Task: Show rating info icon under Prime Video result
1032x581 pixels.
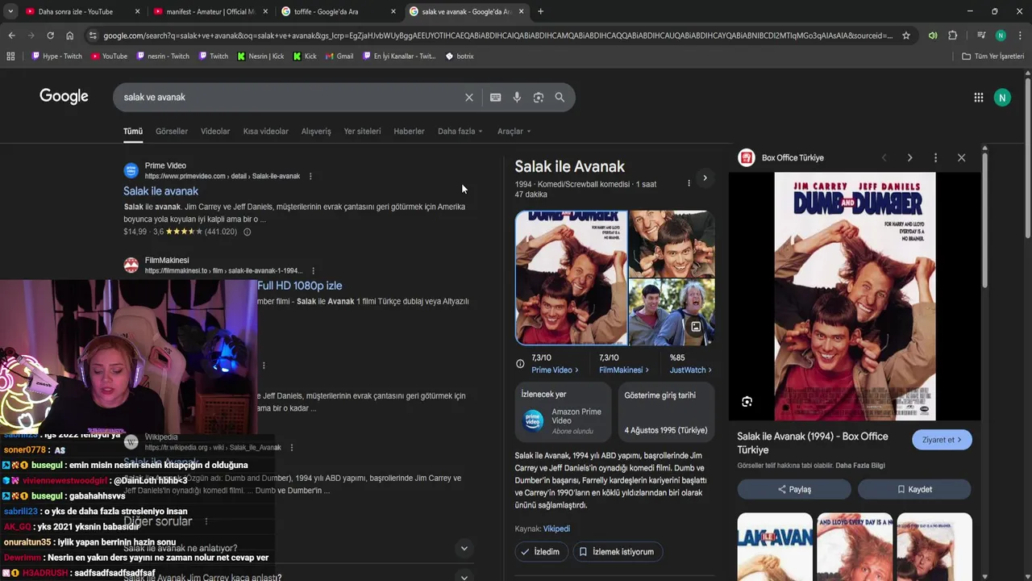Action: pyautogui.click(x=247, y=232)
